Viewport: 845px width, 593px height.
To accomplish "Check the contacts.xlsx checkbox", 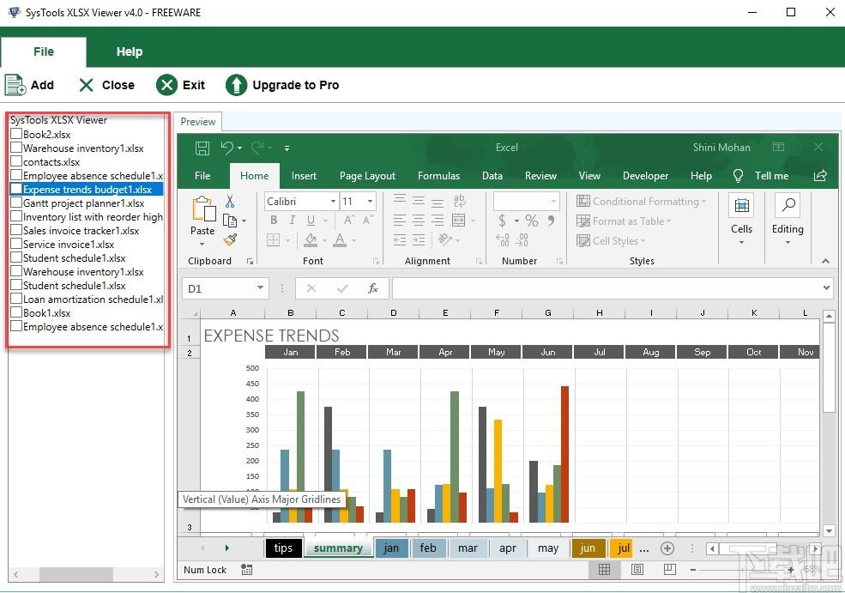I will (16, 161).
